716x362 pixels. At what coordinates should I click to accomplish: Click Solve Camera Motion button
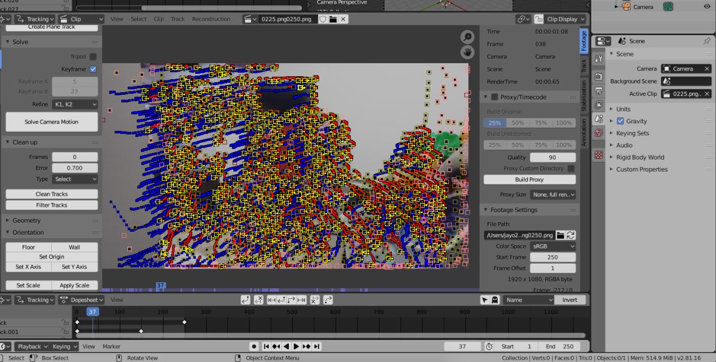click(x=51, y=122)
